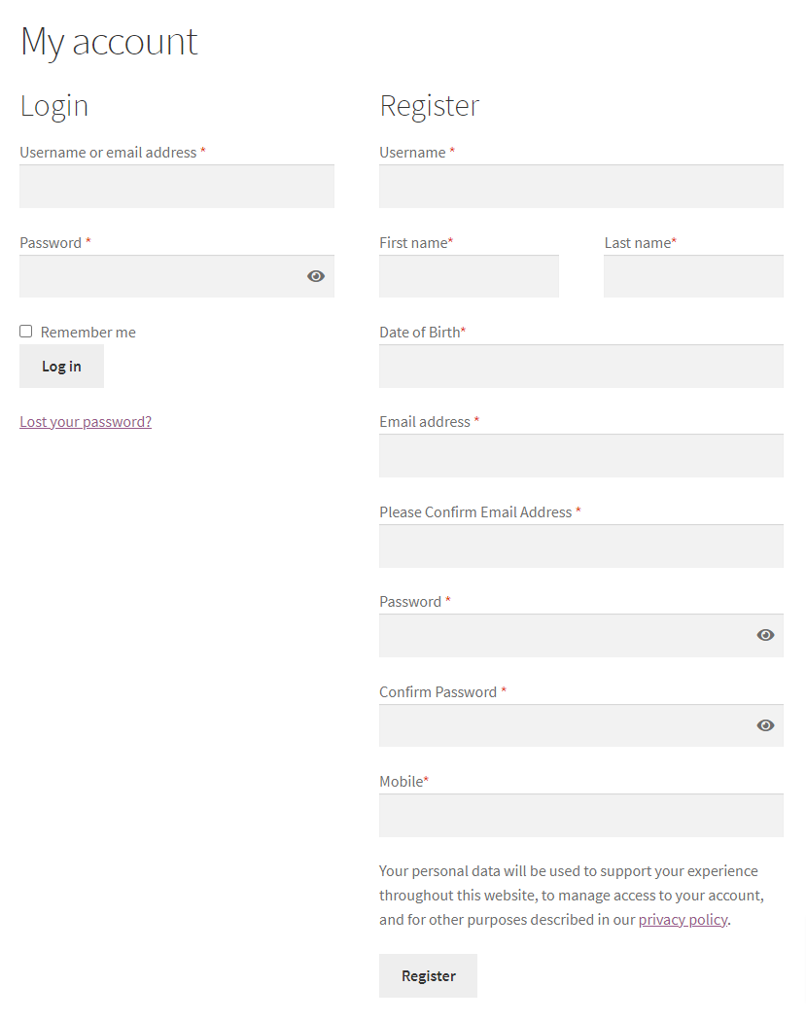This screenshot has height=1021, width=806.
Task: Toggle Confirm Password visibility eye icon
Action: click(765, 725)
